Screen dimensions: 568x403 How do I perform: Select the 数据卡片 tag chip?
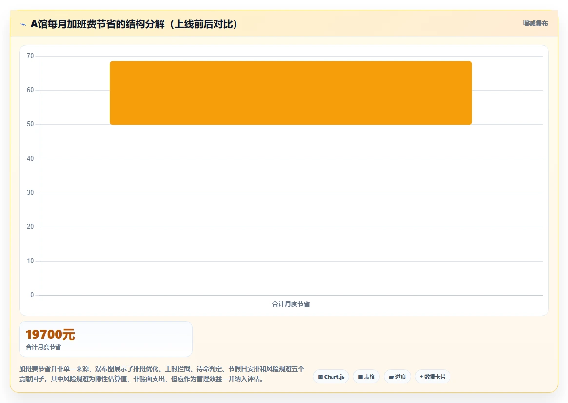(x=432, y=377)
